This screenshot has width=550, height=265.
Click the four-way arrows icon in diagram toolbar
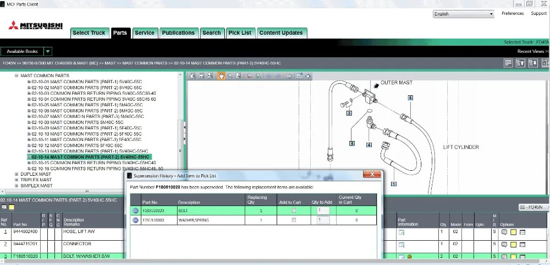click(308, 75)
